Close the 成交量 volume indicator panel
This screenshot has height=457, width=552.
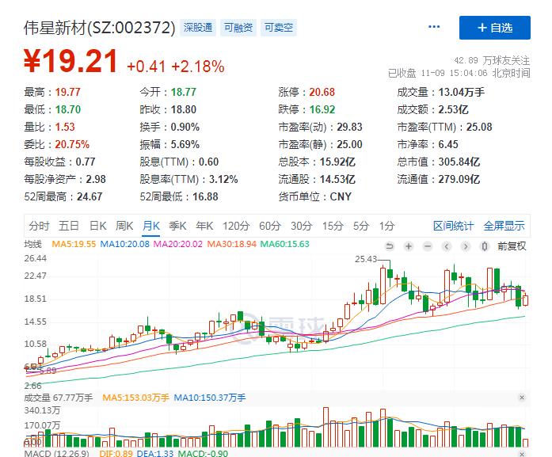click(x=522, y=398)
